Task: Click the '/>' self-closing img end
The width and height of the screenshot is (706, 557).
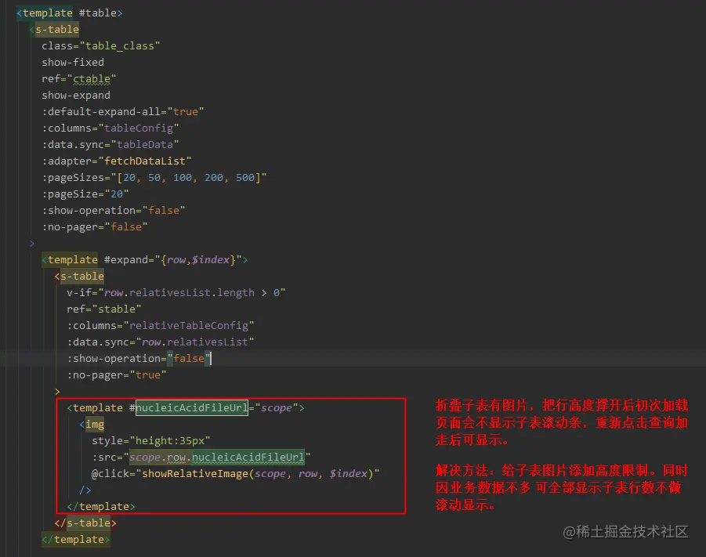Action: (85, 490)
